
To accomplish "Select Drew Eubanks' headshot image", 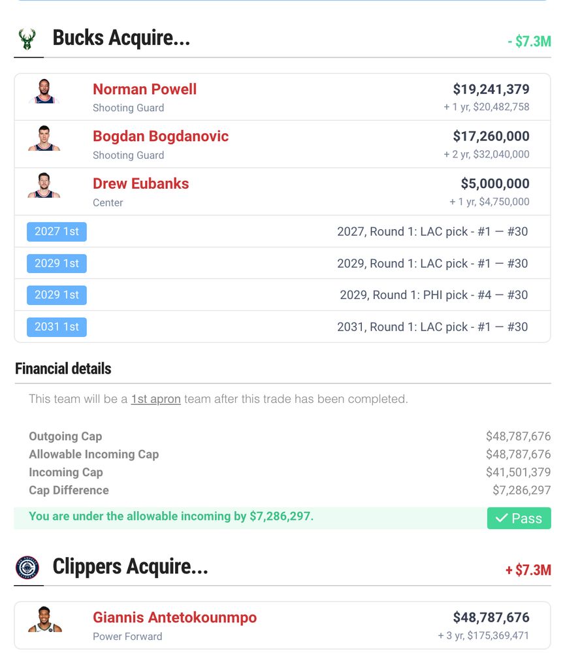I will click(x=44, y=185).
